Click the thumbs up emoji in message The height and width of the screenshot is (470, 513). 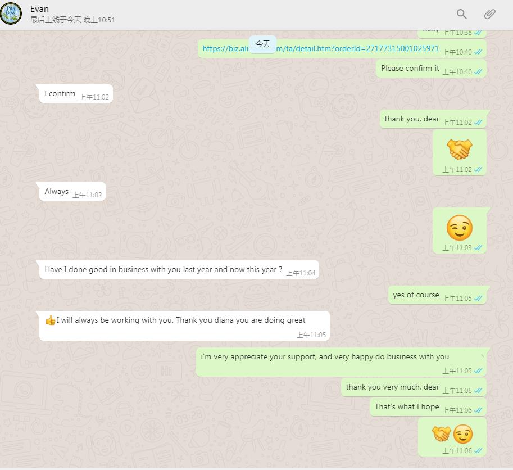(50, 320)
